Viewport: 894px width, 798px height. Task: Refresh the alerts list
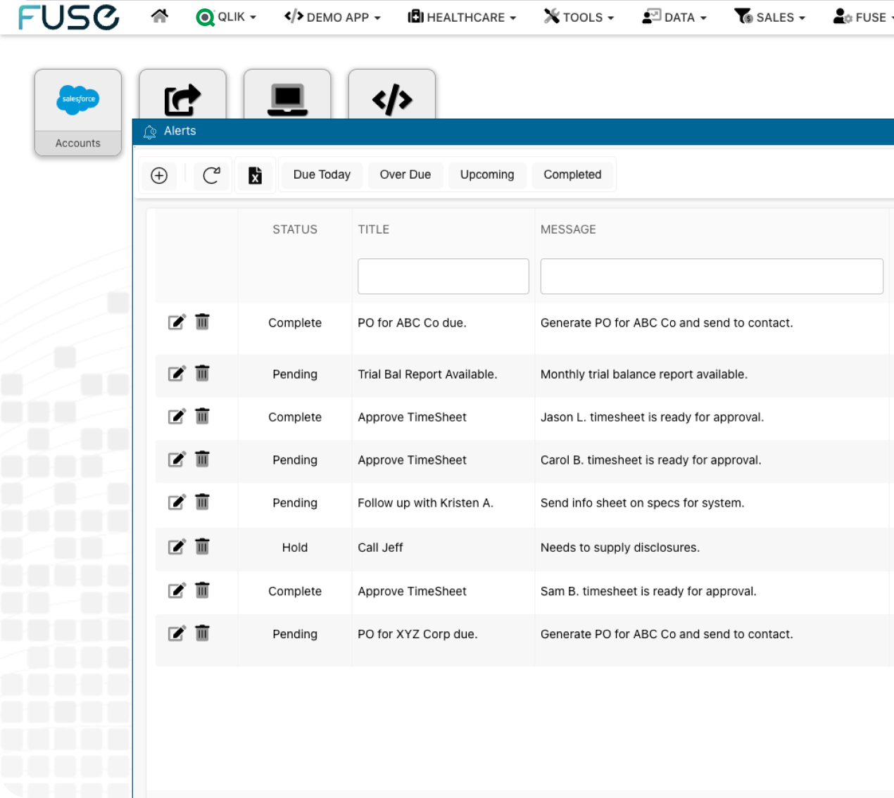pyautogui.click(x=211, y=175)
